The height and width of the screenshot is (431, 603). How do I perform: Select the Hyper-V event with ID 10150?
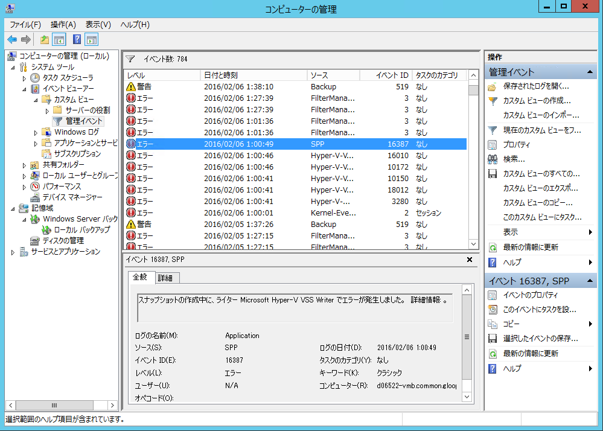(x=295, y=179)
